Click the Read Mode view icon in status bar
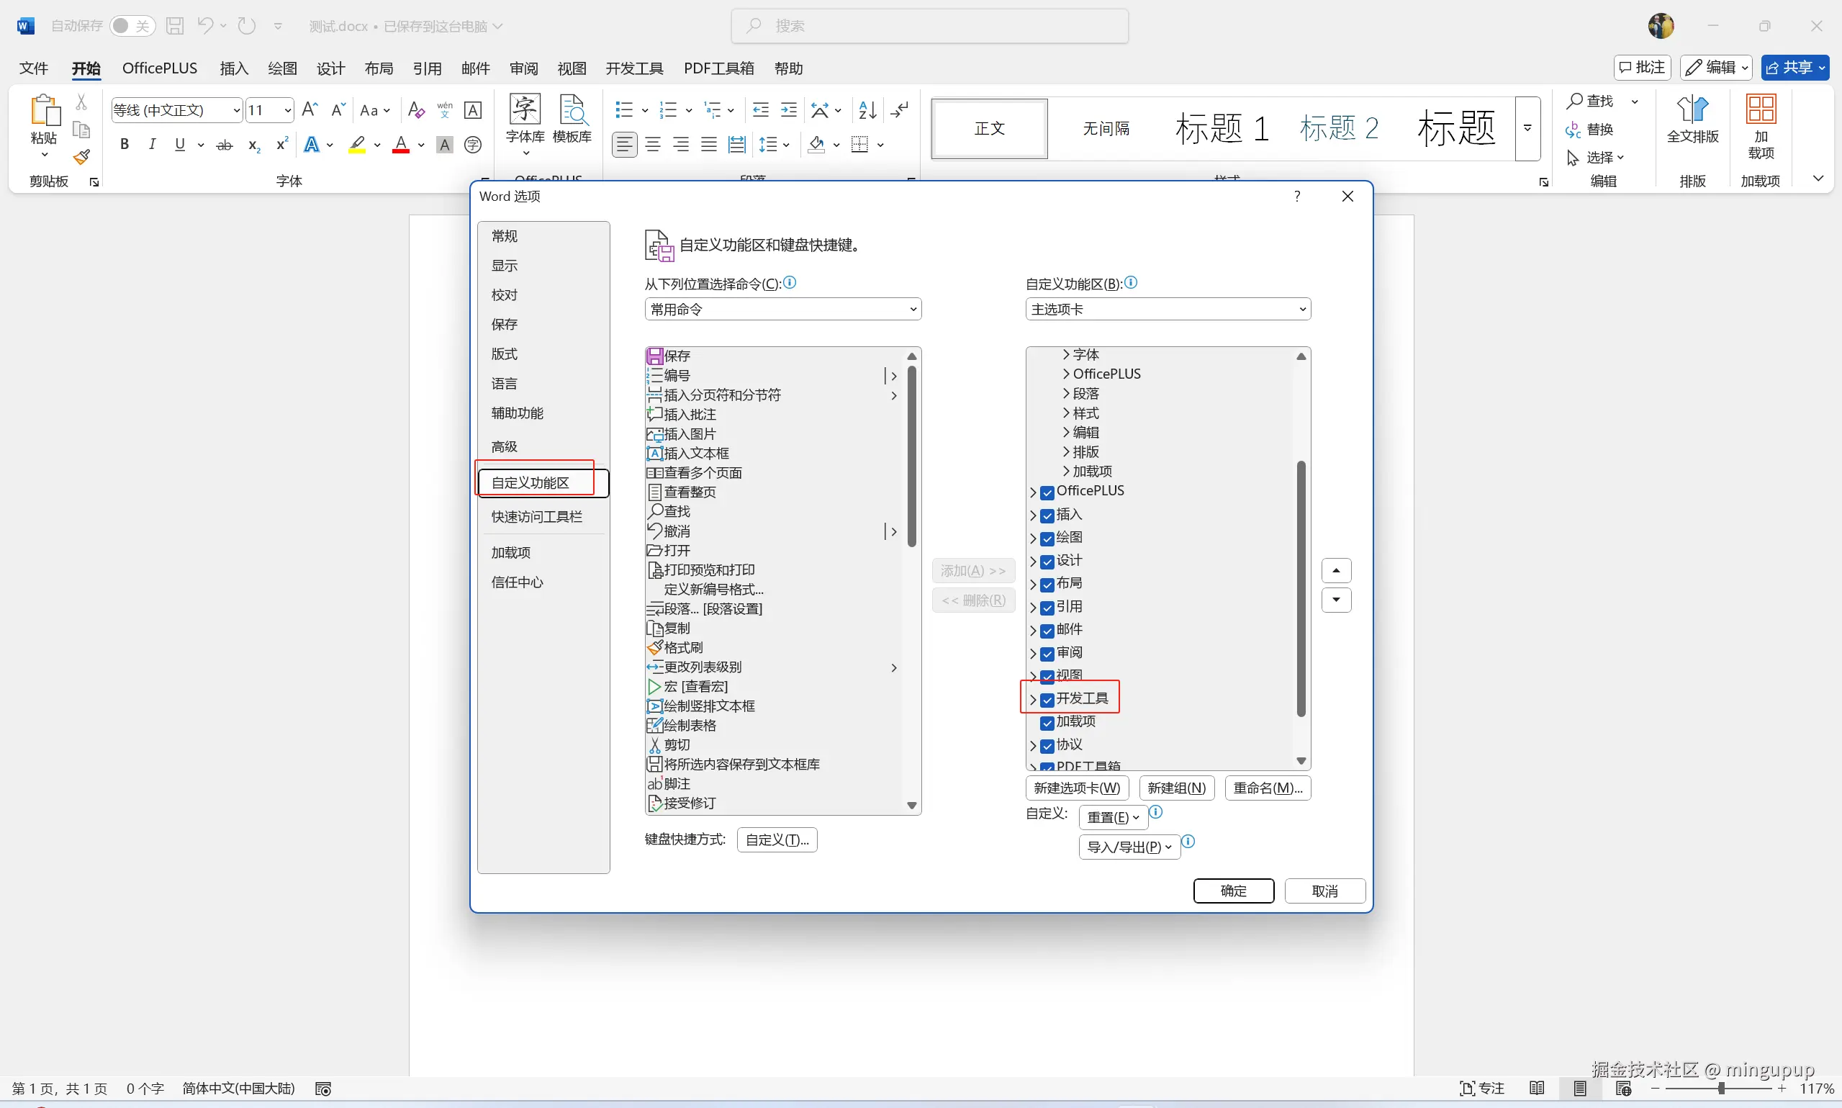 tap(1537, 1088)
